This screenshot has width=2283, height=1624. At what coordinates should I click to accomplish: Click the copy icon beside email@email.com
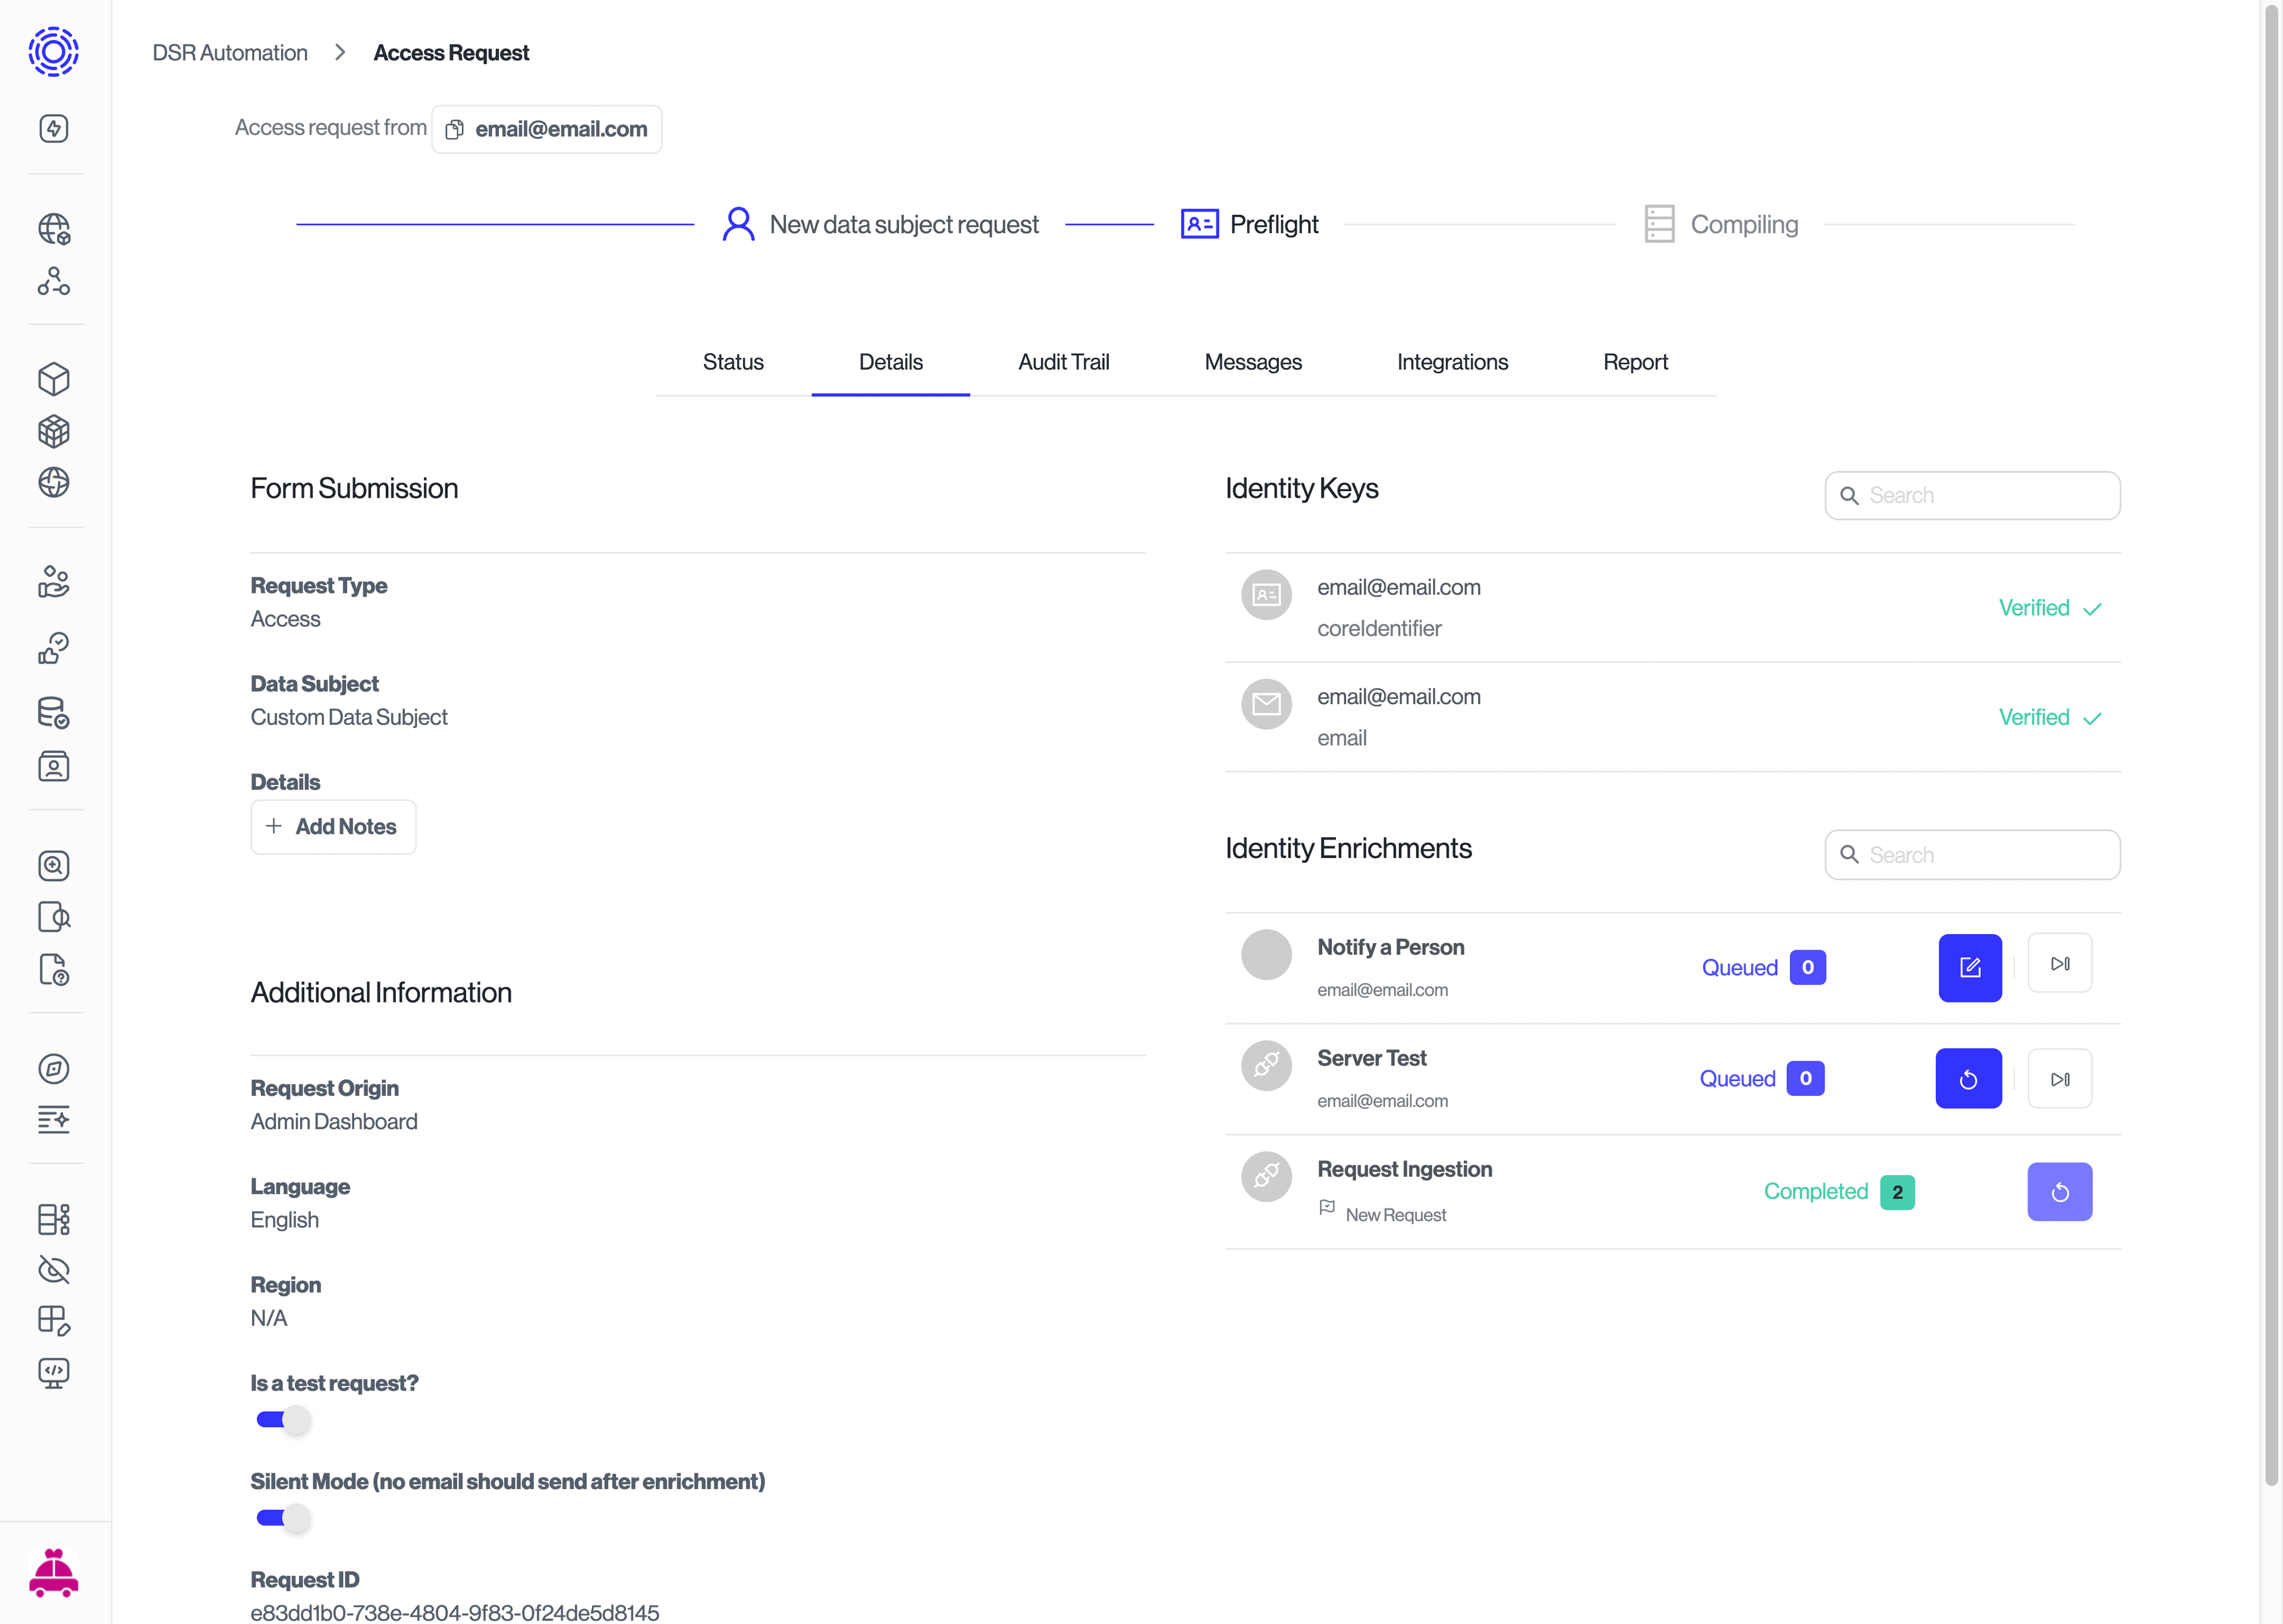pyautogui.click(x=455, y=129)
